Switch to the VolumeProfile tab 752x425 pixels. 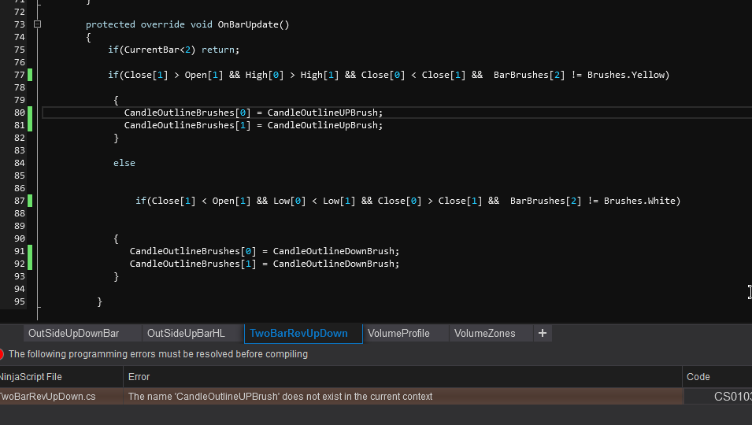coord(398,334)
